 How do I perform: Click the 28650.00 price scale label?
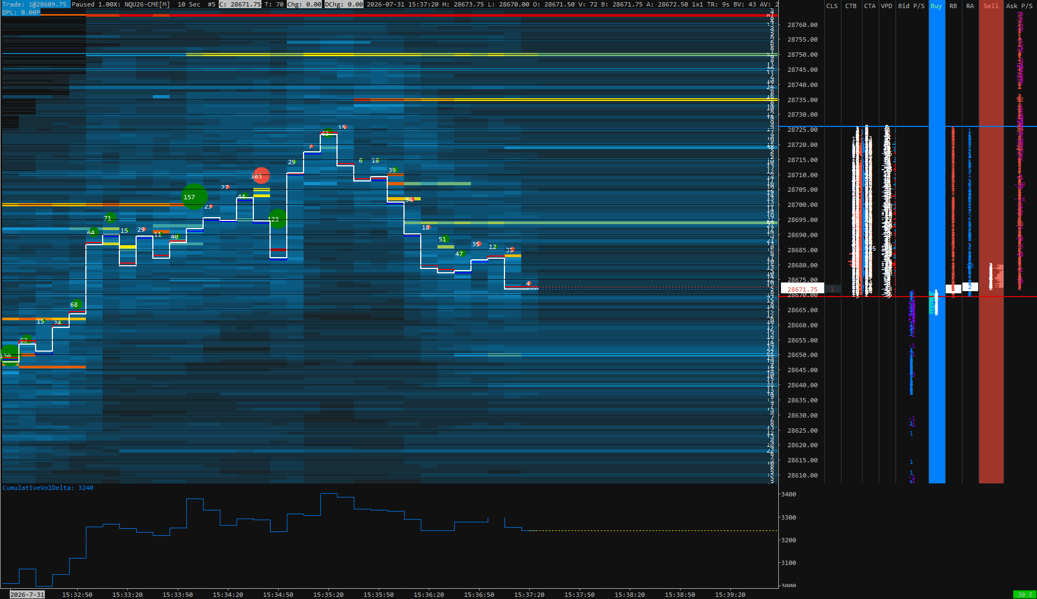tap(803, 355)
